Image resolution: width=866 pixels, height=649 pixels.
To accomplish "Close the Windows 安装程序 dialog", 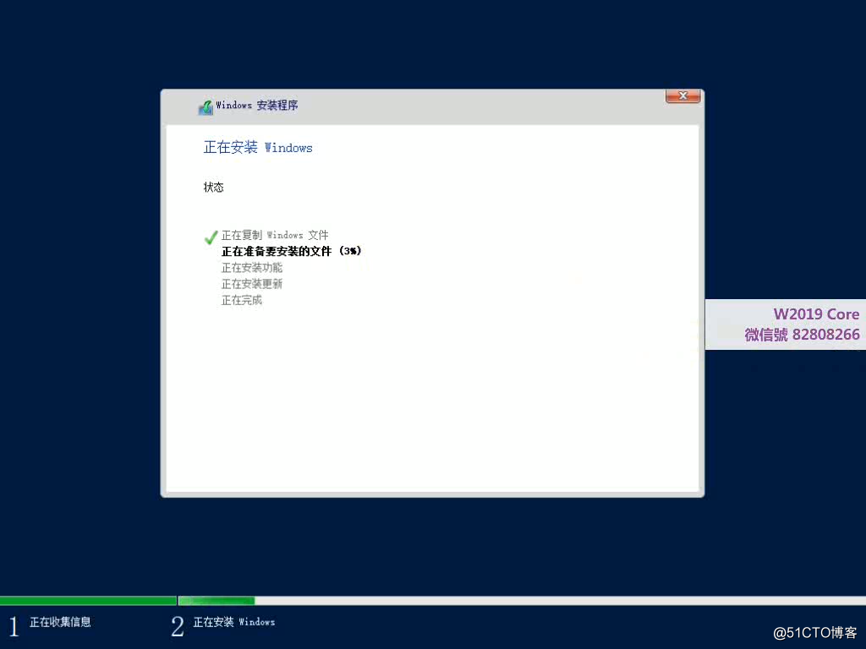I will tap(683, 96).
